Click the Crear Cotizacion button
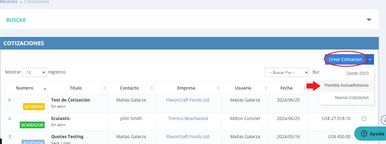 pyautogui.click(x=345, y=59)
